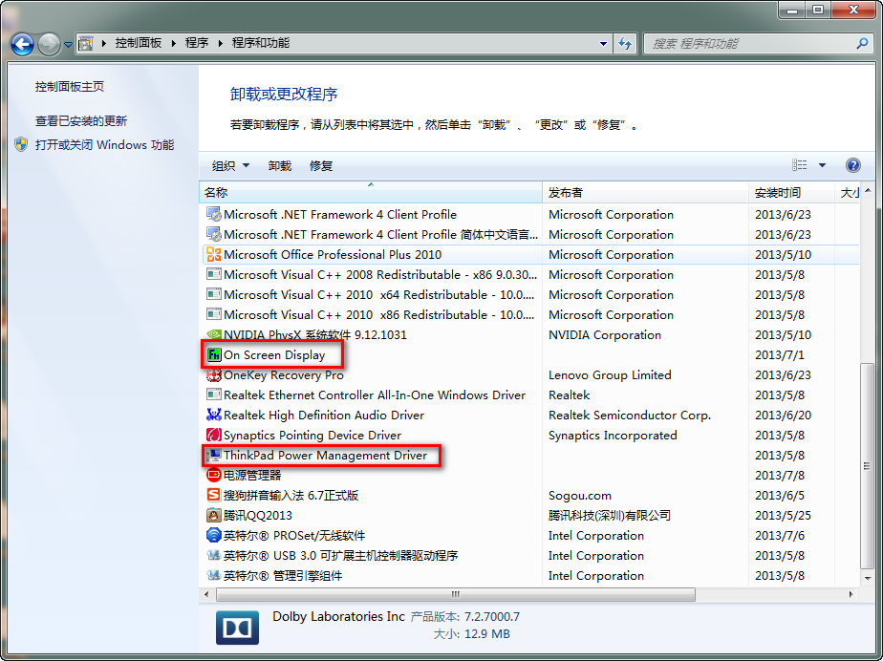Go back using the Back arrow button
The width and height of the screenshot is (883, 661).
click(x=23, y=43)
